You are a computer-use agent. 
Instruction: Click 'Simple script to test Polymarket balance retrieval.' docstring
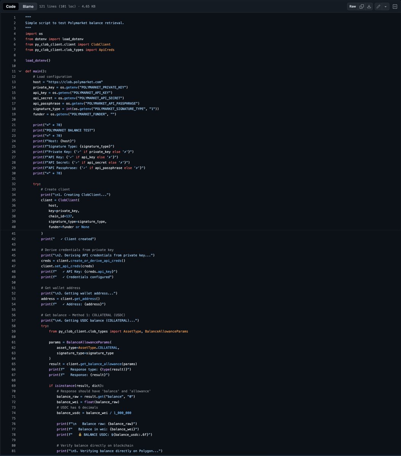[x=74, y=23]
